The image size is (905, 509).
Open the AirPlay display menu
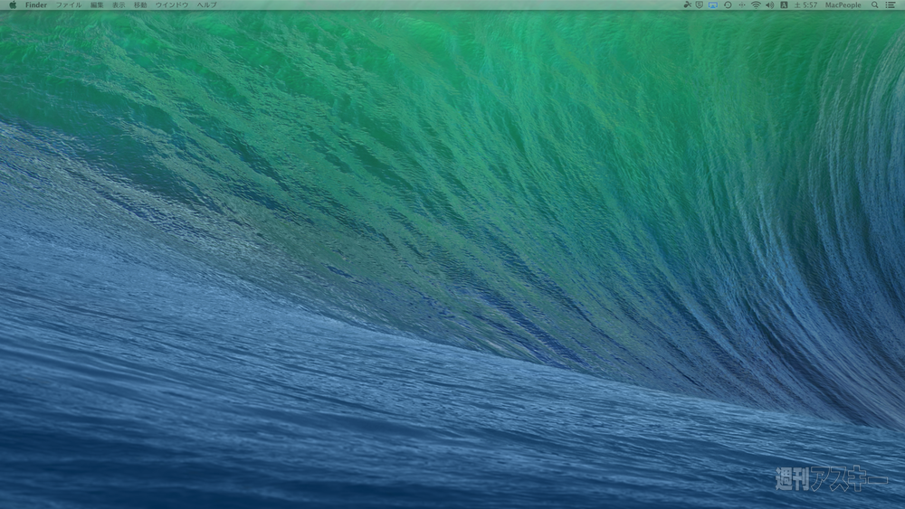pyautogui.click(x=713, y=5)
